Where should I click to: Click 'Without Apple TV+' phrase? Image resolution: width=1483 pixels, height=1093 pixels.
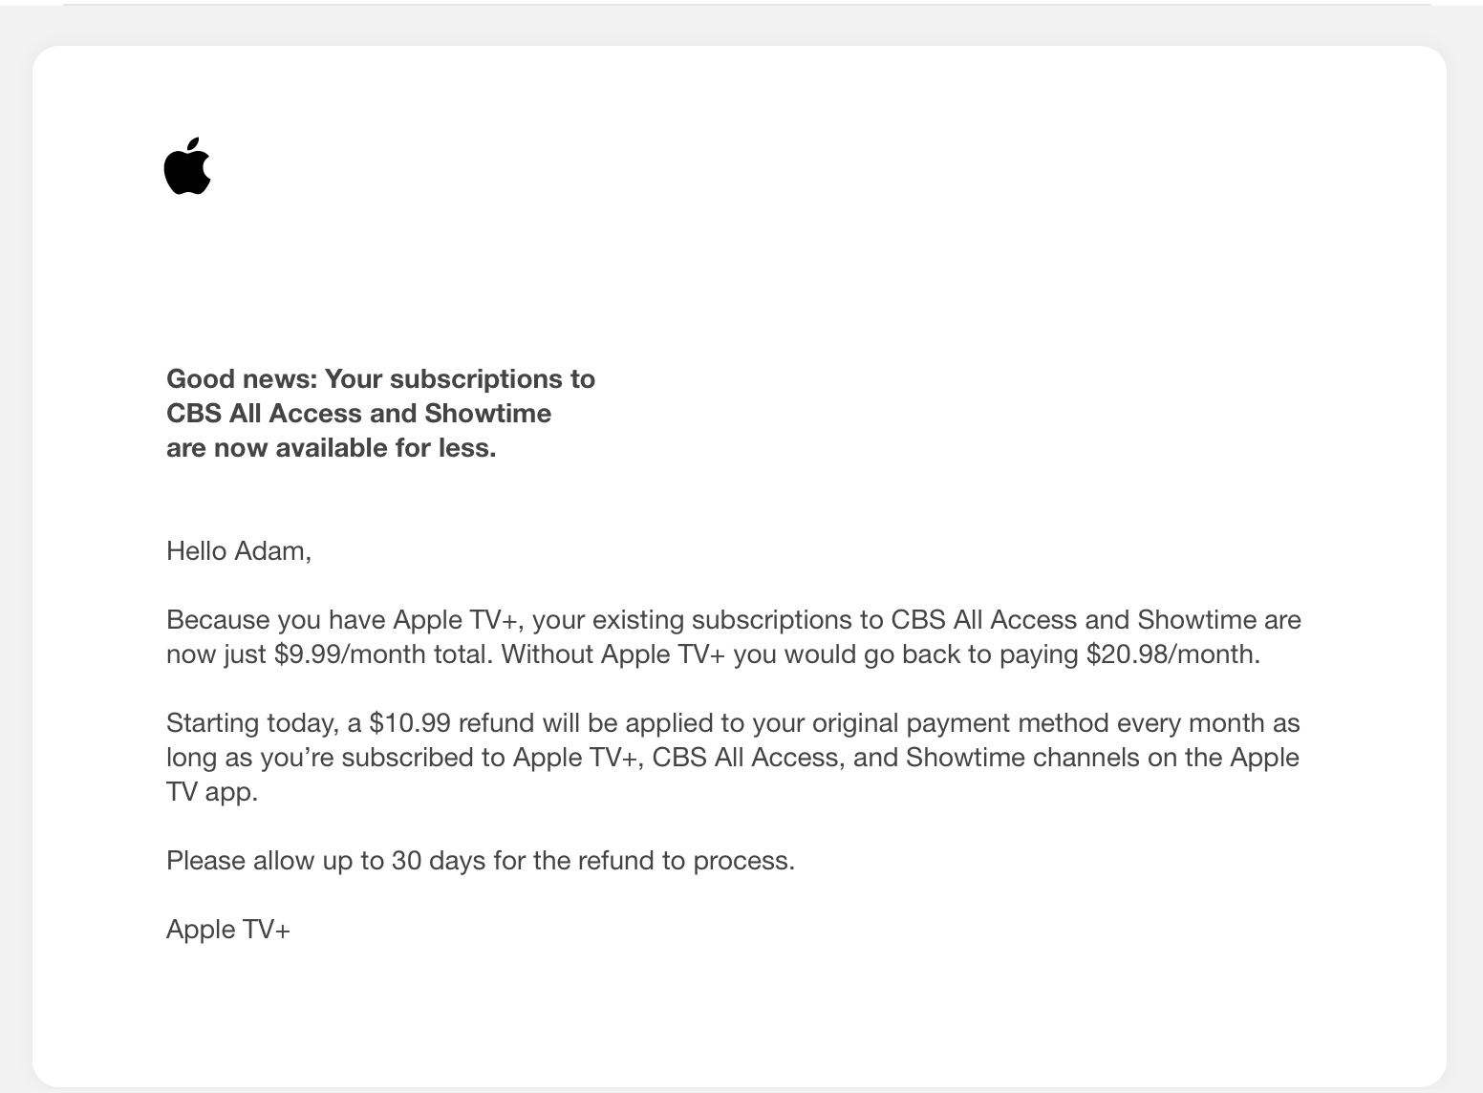613,654
